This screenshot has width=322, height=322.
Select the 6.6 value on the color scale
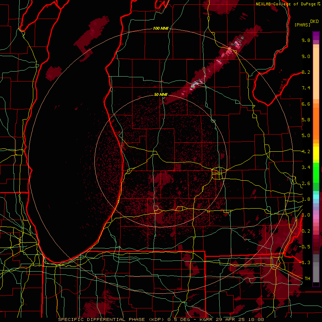[306, 104]
